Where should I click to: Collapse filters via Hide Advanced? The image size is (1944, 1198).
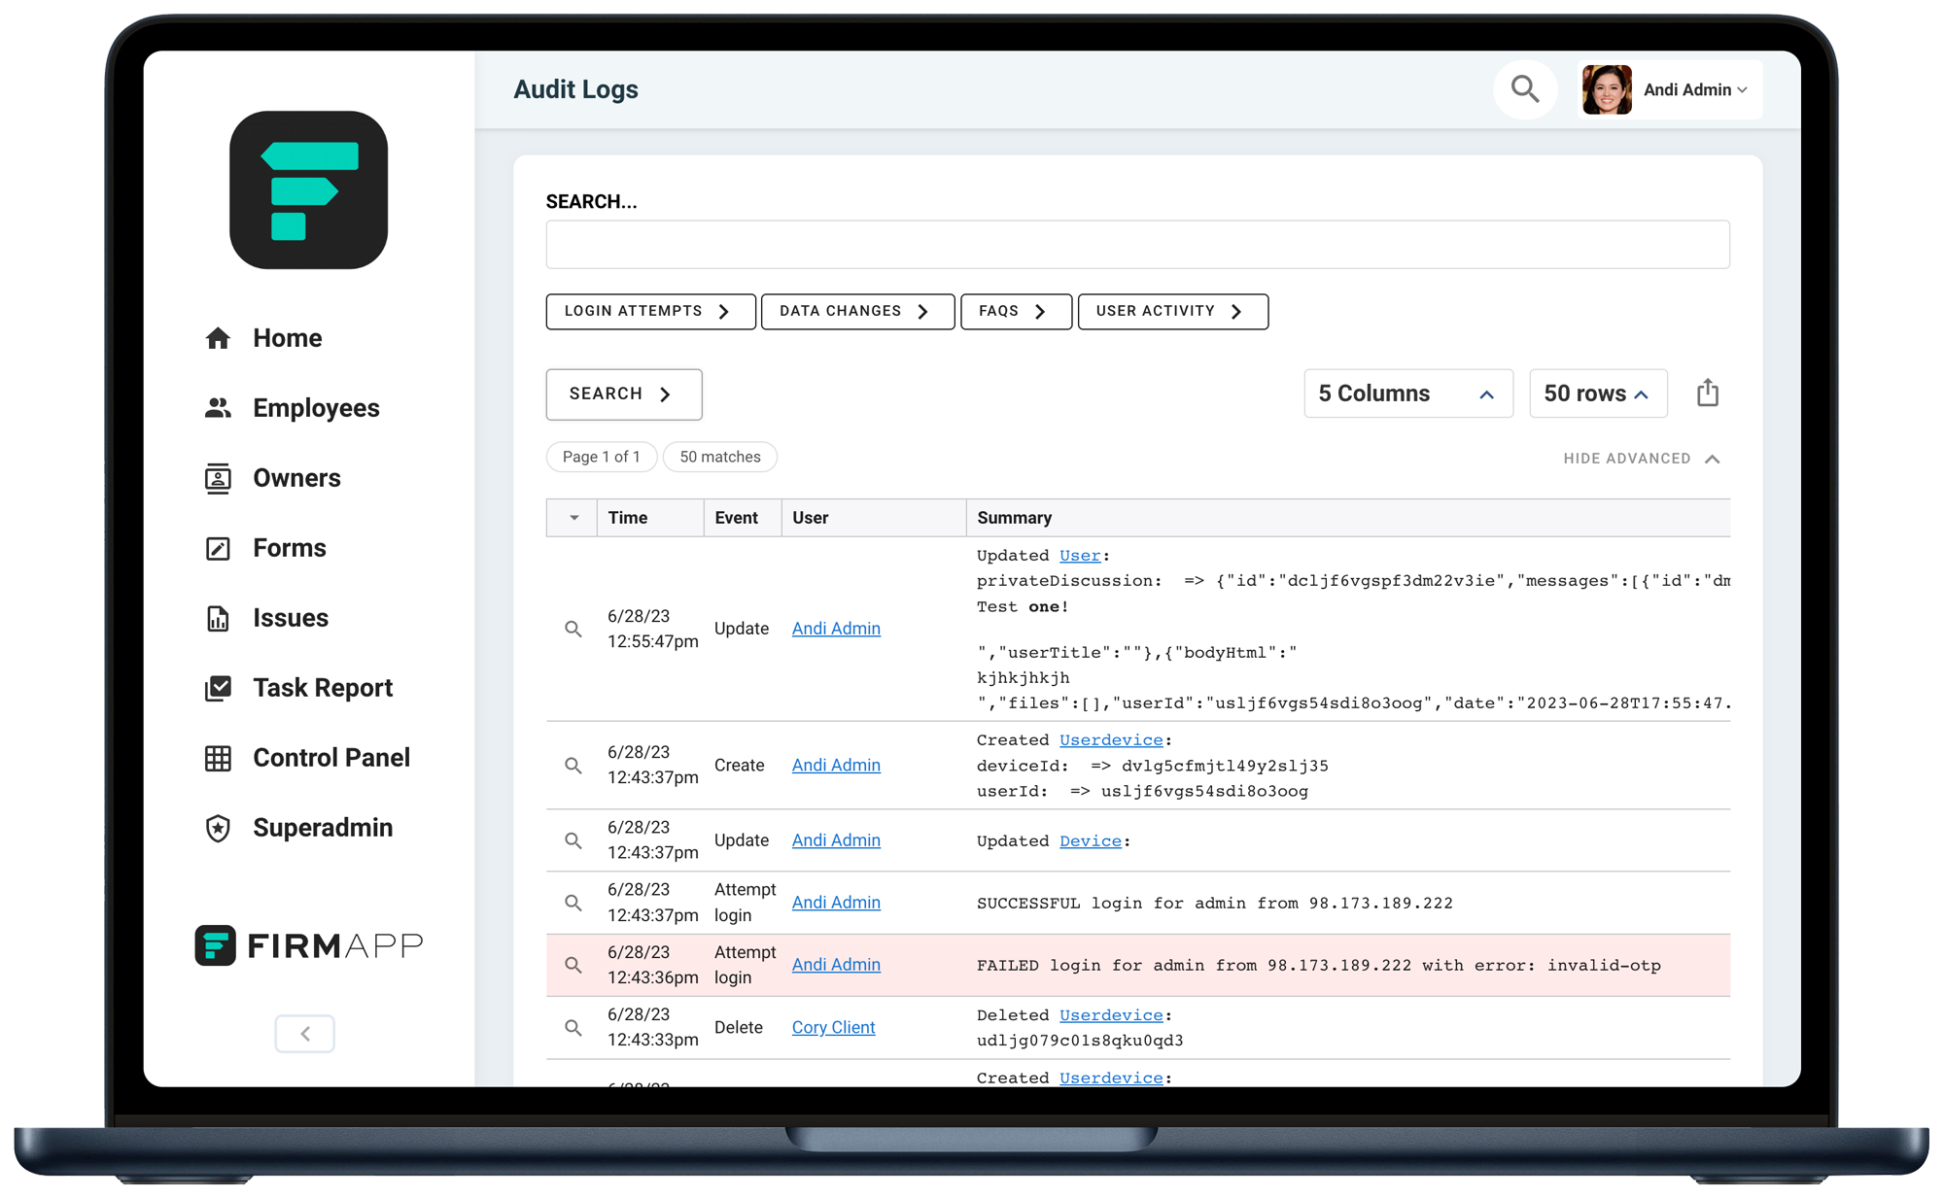[1641, 459]
